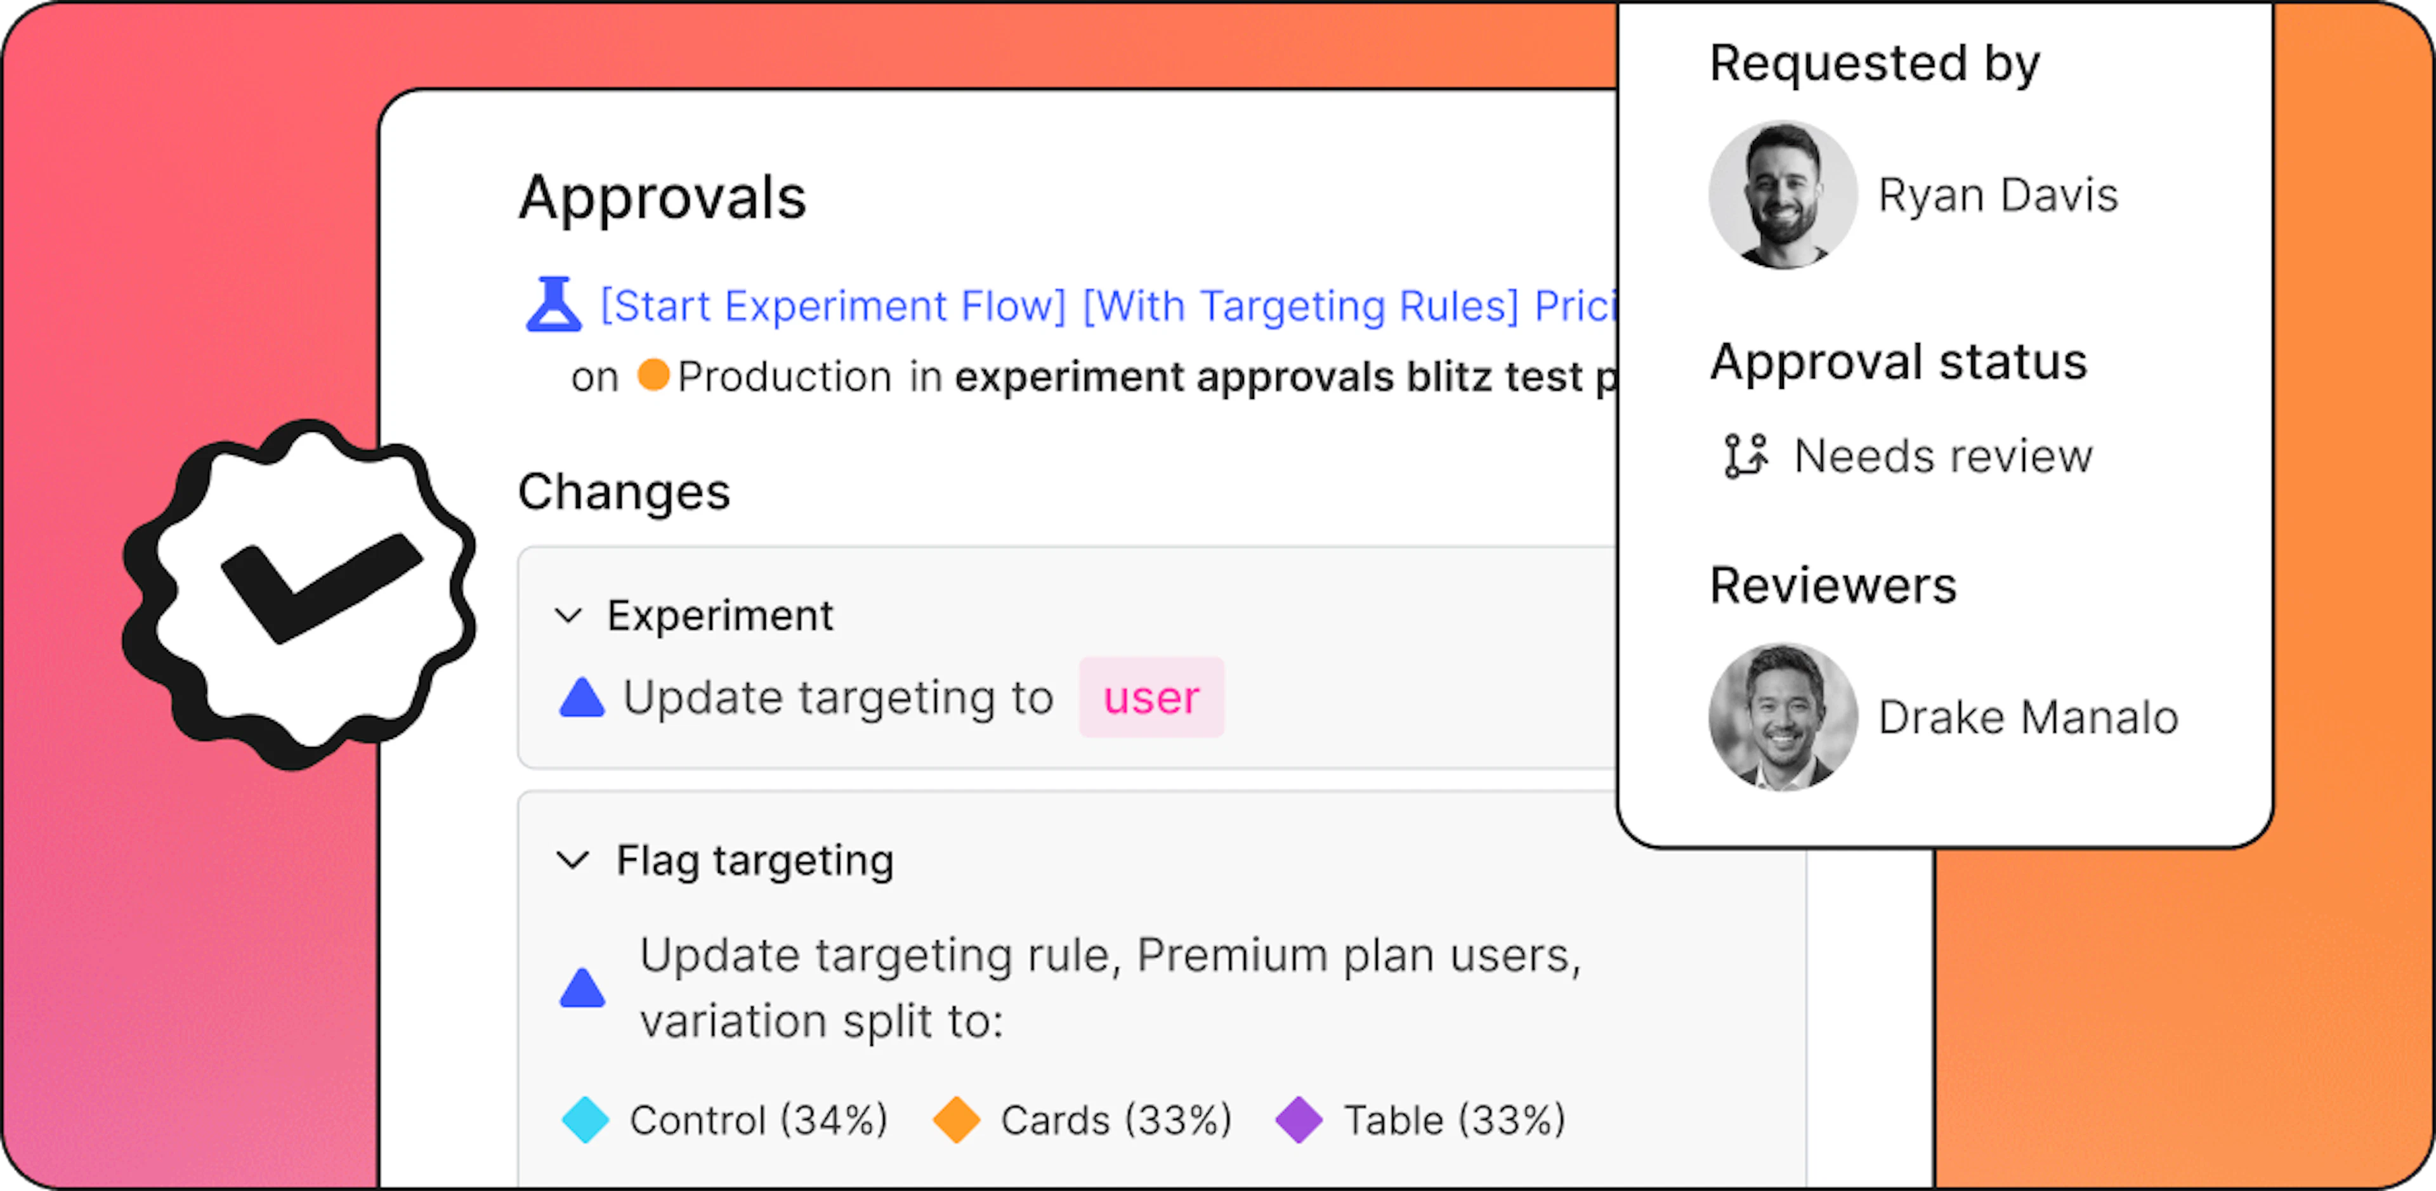Click Drake Manalo's profile photo

click(1783, 717)
